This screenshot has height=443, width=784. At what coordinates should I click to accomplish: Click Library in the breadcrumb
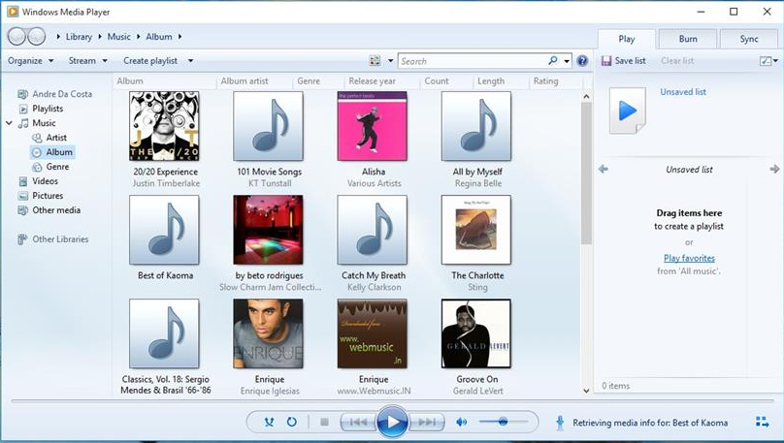click(79, 37)
